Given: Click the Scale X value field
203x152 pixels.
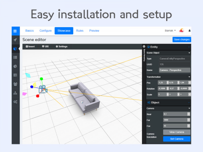Looking at the screenshot, I should tap(162, 95).
